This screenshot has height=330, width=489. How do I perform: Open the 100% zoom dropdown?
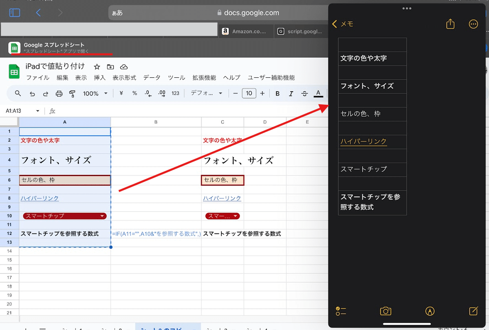coord(95,94)
